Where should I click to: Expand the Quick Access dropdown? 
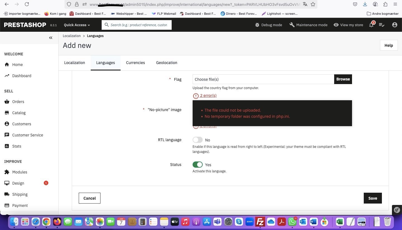click(x=77, y=25)
